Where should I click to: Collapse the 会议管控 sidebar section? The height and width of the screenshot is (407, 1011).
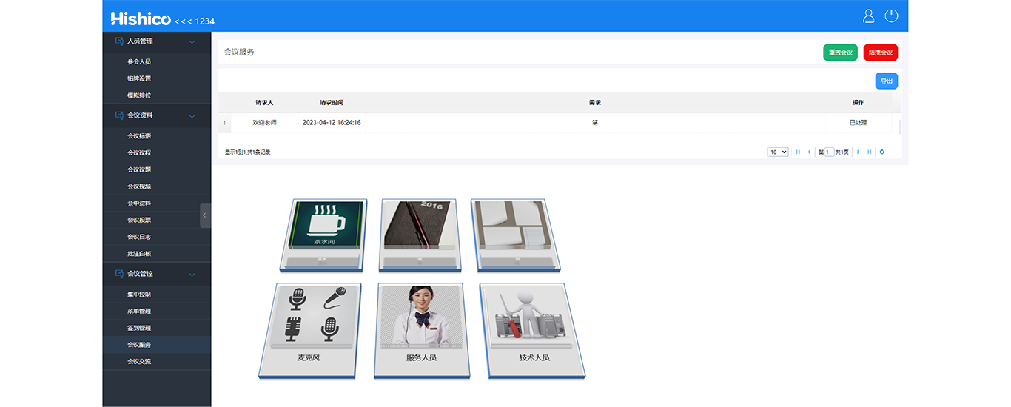coord(192,275)
